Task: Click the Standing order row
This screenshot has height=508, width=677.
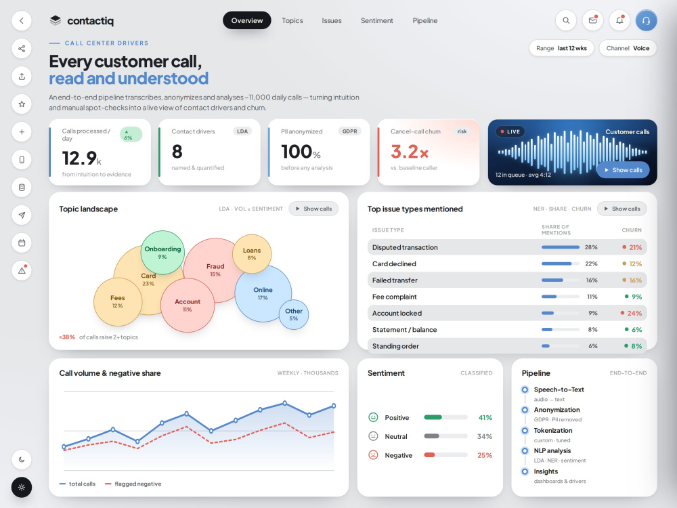Action: [x=507, y=345]
